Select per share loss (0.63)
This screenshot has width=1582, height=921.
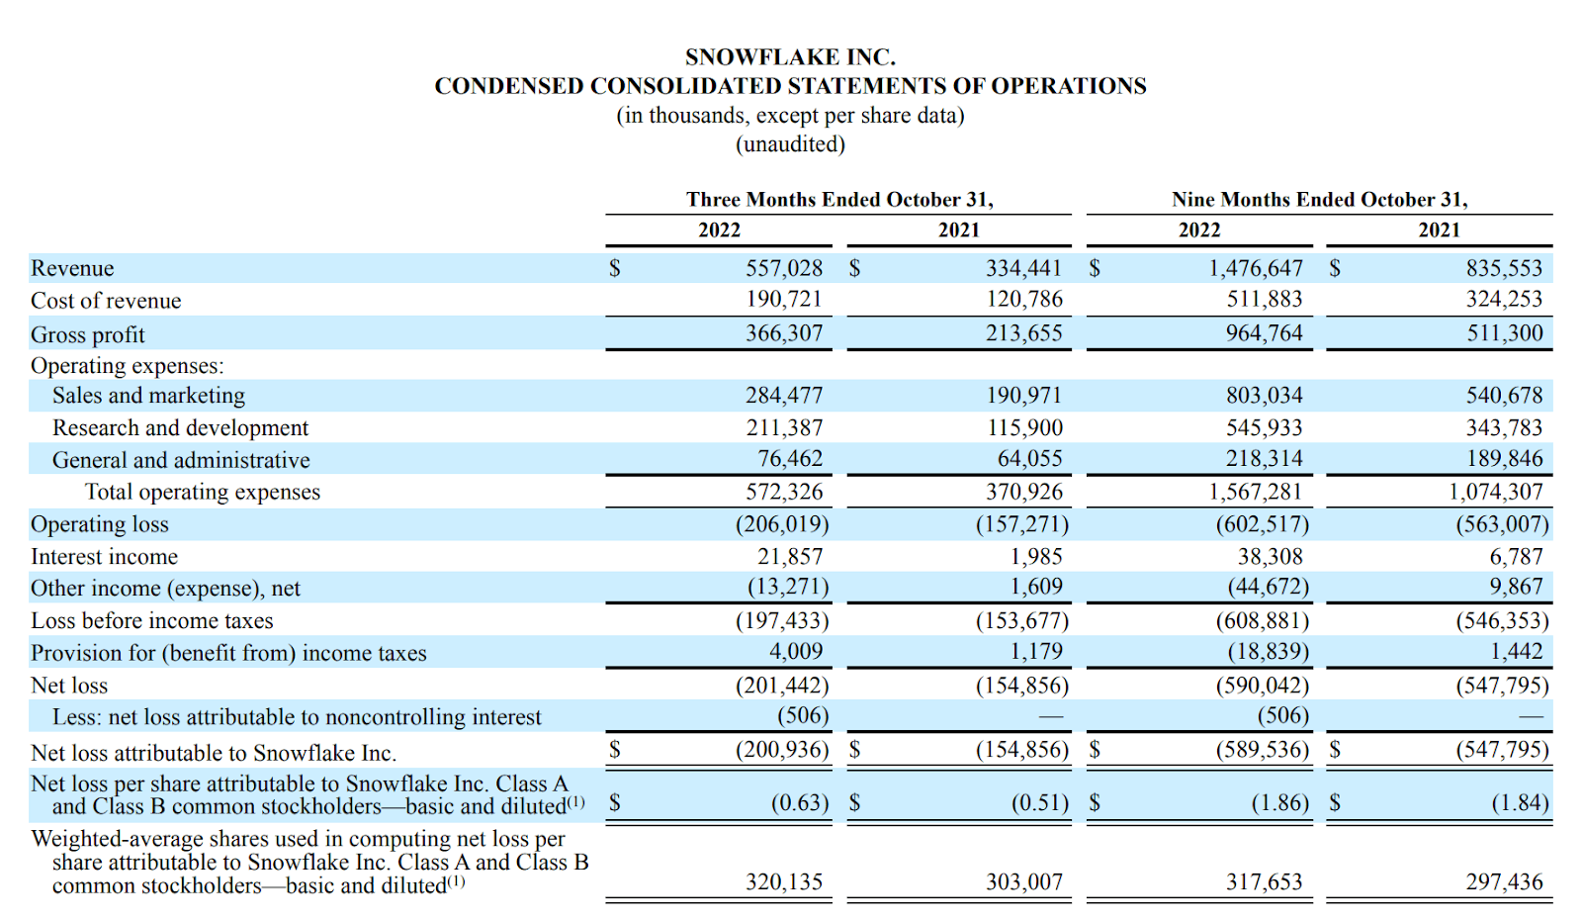click(x=800, y=802)
